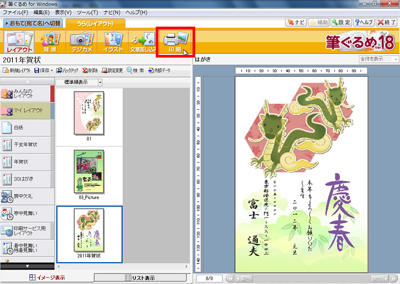Click the dragon illustration on the postcard
Viewport: 400px width, 284px height.
coord(300,127)
